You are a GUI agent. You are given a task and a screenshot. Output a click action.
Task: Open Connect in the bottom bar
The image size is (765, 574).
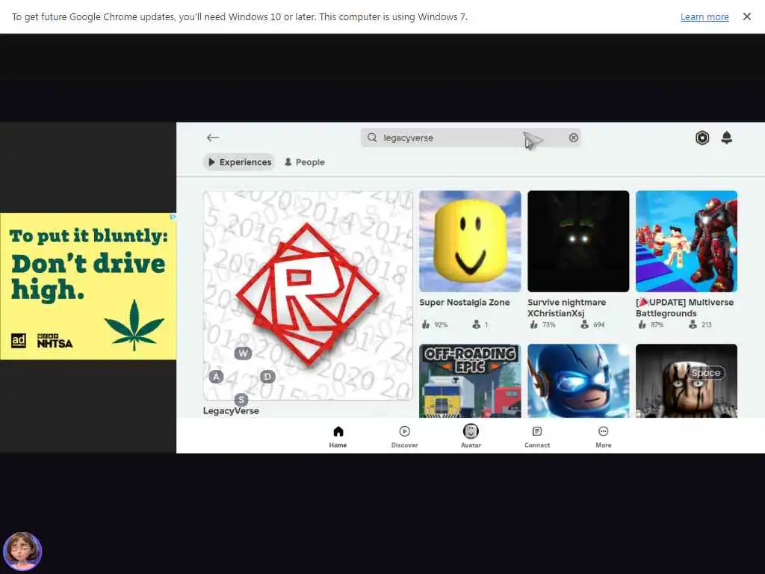click(537, 436)
